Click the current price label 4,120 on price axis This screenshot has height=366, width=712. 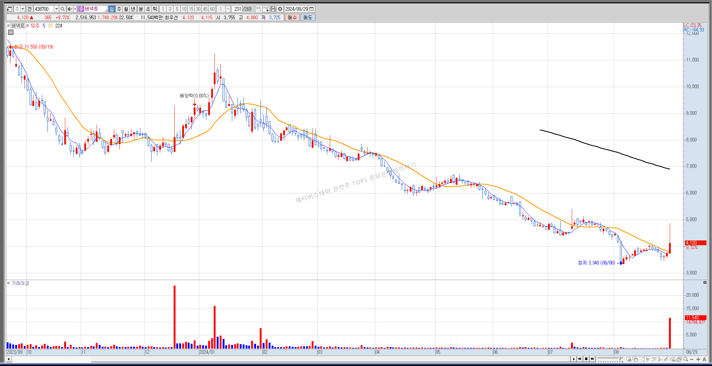(x=695, y=243)
